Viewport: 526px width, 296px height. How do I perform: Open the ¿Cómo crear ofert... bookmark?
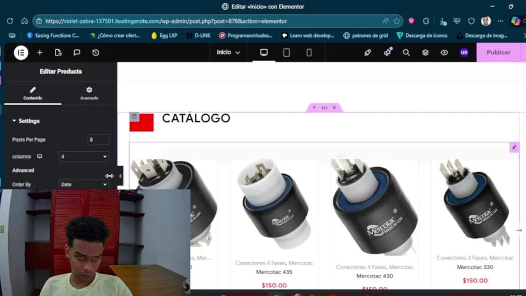(x=115, y=36)
